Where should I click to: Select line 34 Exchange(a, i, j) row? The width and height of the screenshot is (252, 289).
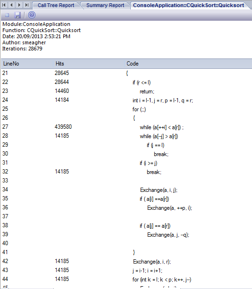click(126, 190)
